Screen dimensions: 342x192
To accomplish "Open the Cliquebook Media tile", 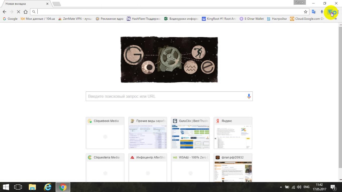I will 105,133.
